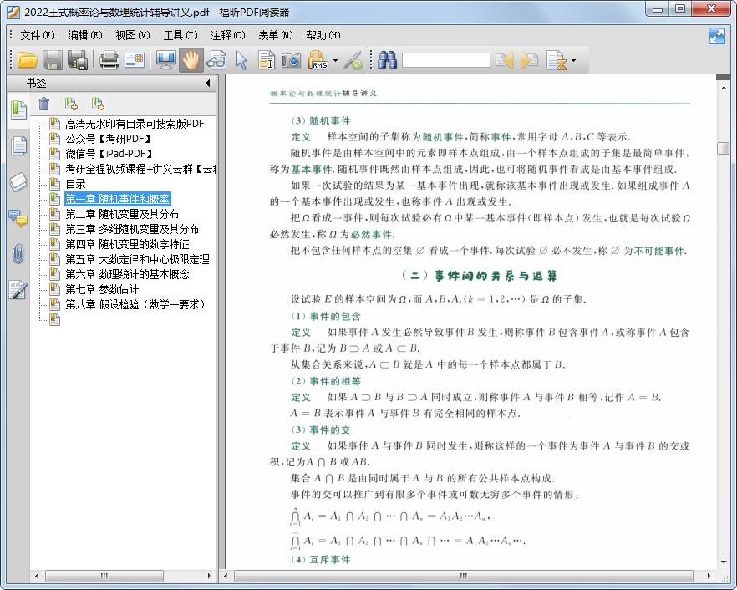Click the bookmark icon with yellow arrow
This screenshot has height=590, width=737.
tap(97, 104)
